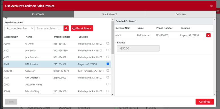Select account number JA002 cell
220x109 pixels.
coord(6,57)
